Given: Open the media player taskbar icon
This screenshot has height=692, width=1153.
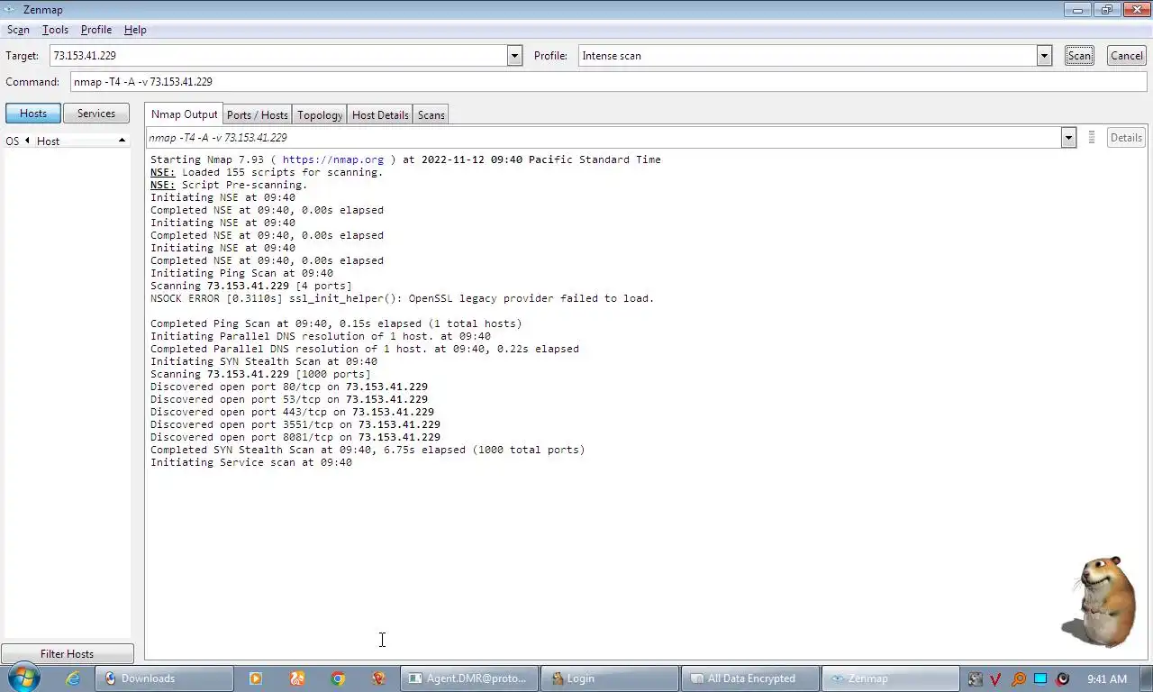Looking at the screenshot, I should (255, 678).
